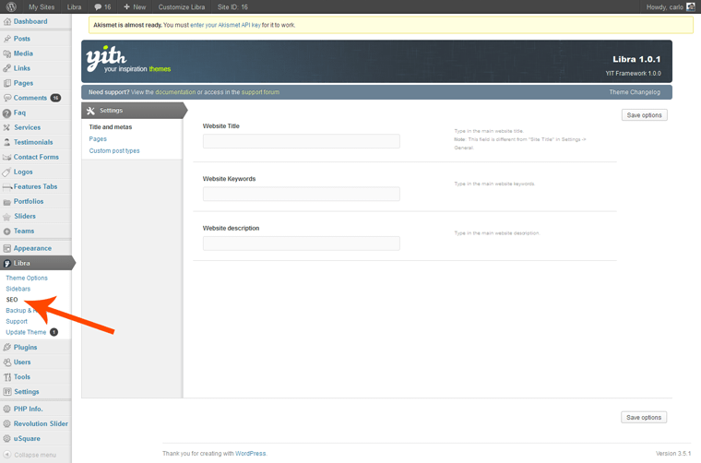
Task: Select SEO in the Libra submenu
Action: pyautogui.click(x=12, y=300)
